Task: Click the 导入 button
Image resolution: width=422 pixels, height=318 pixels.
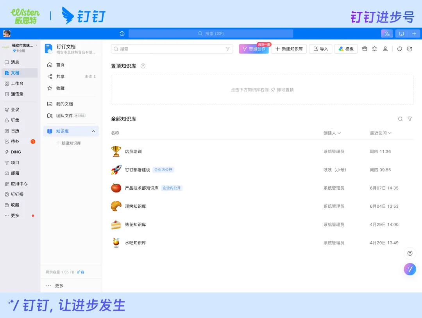Action: 320,49
